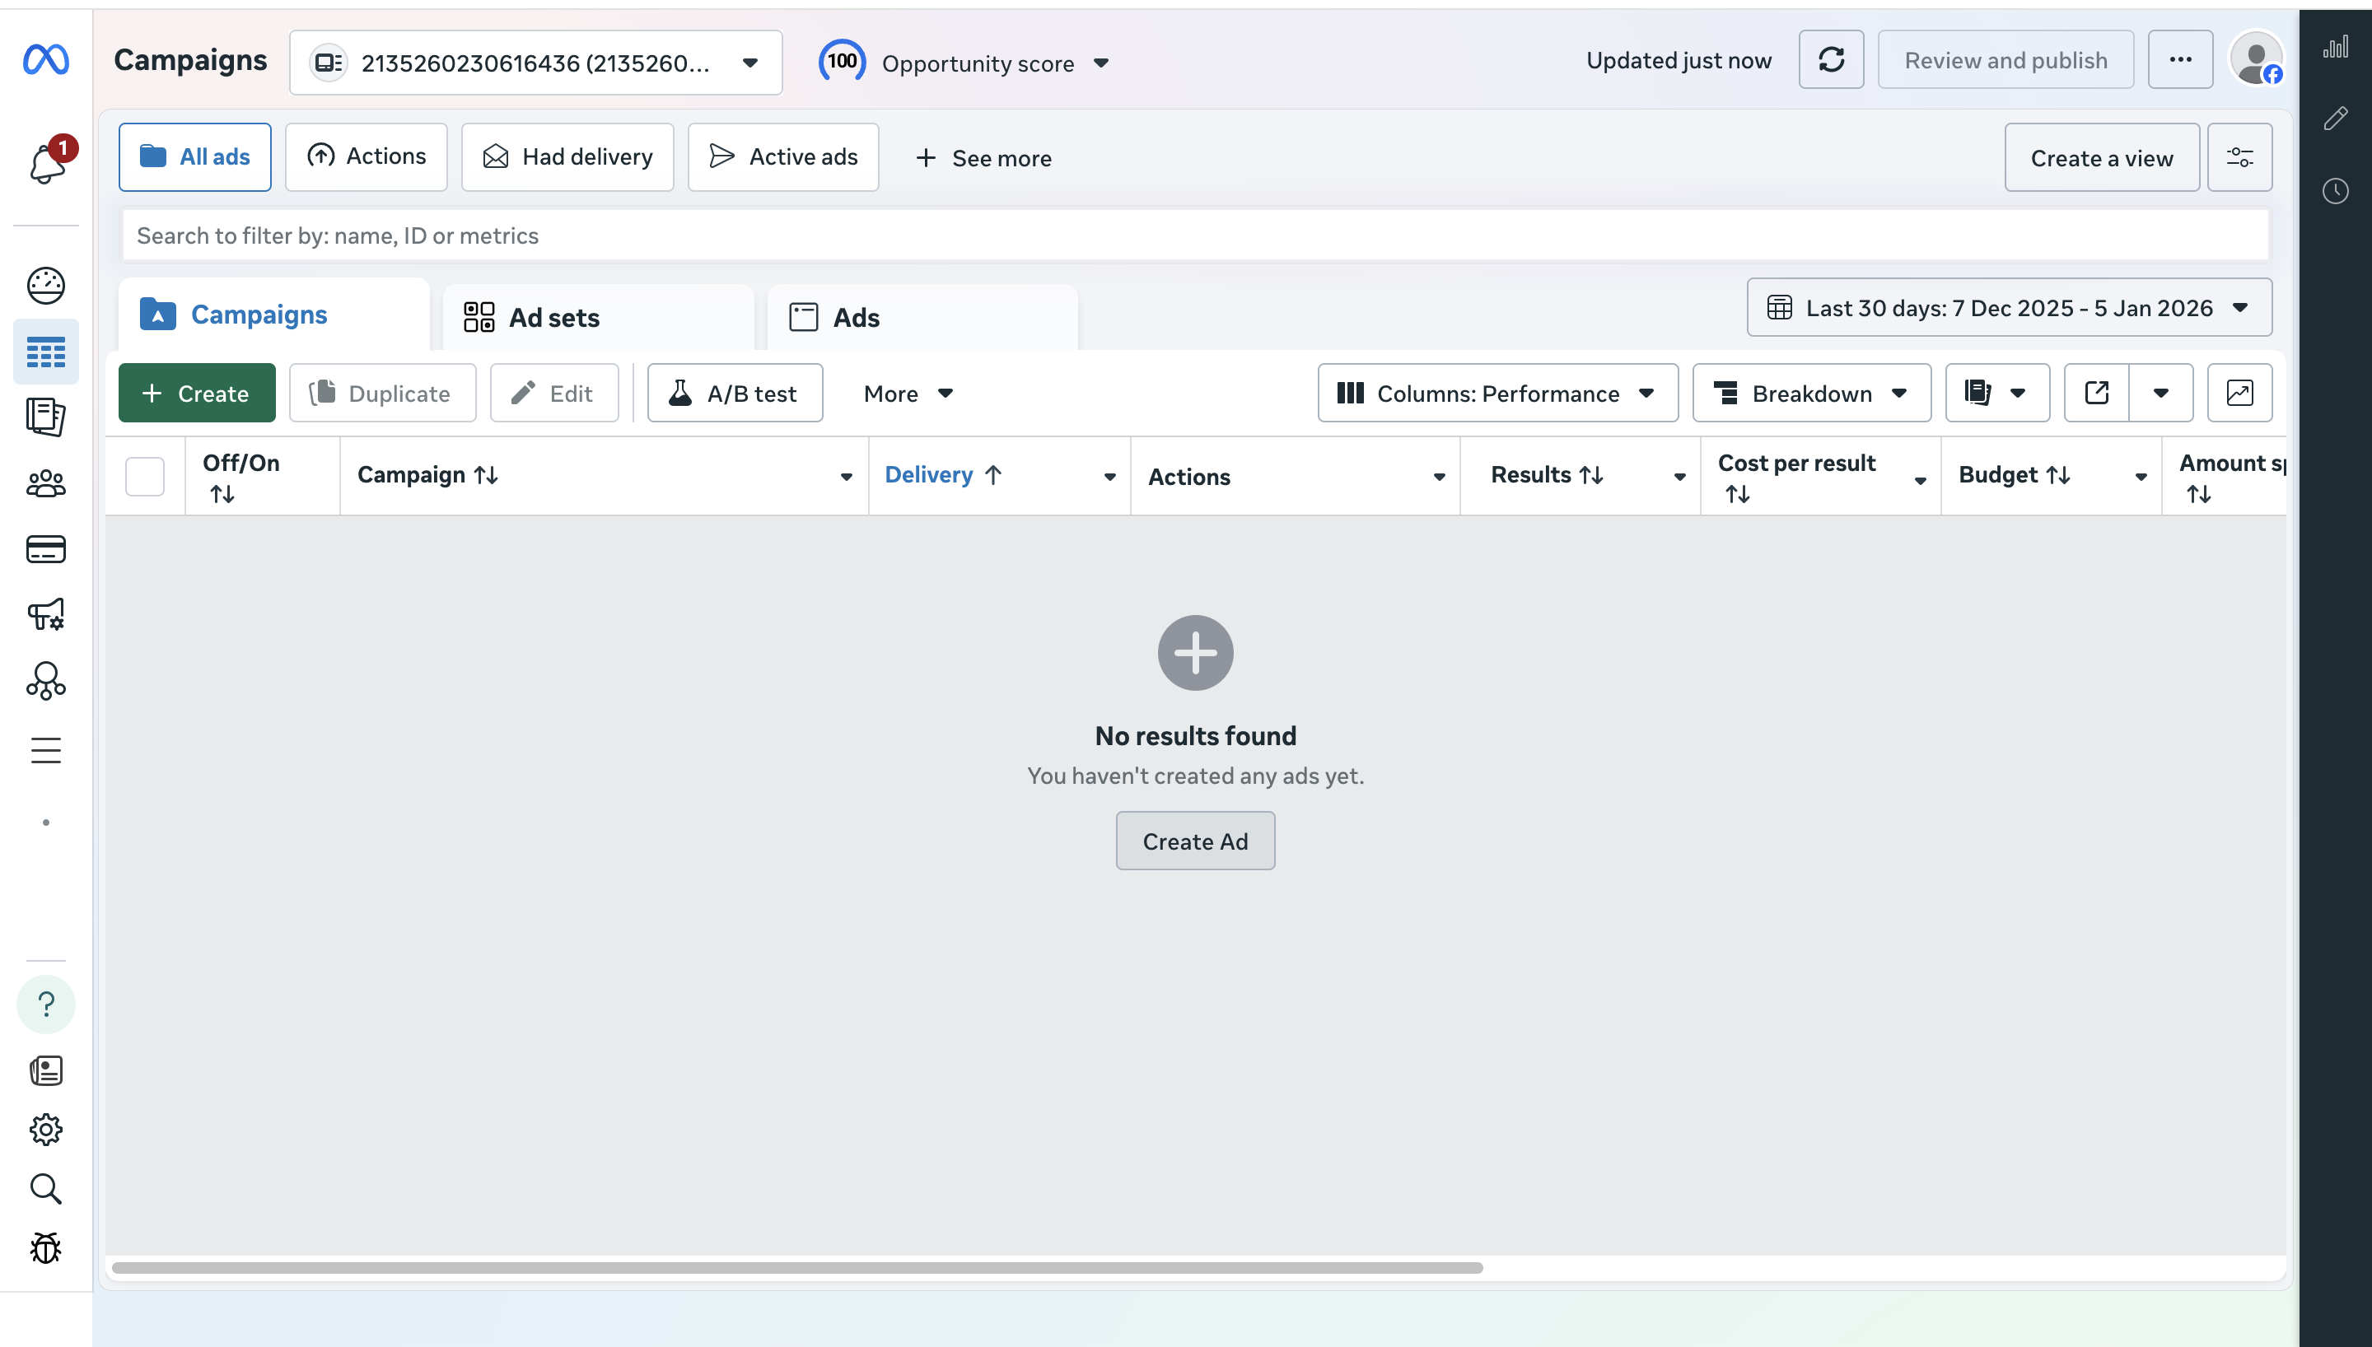Switch to the Ad sets tab

(x=554, y=319)
